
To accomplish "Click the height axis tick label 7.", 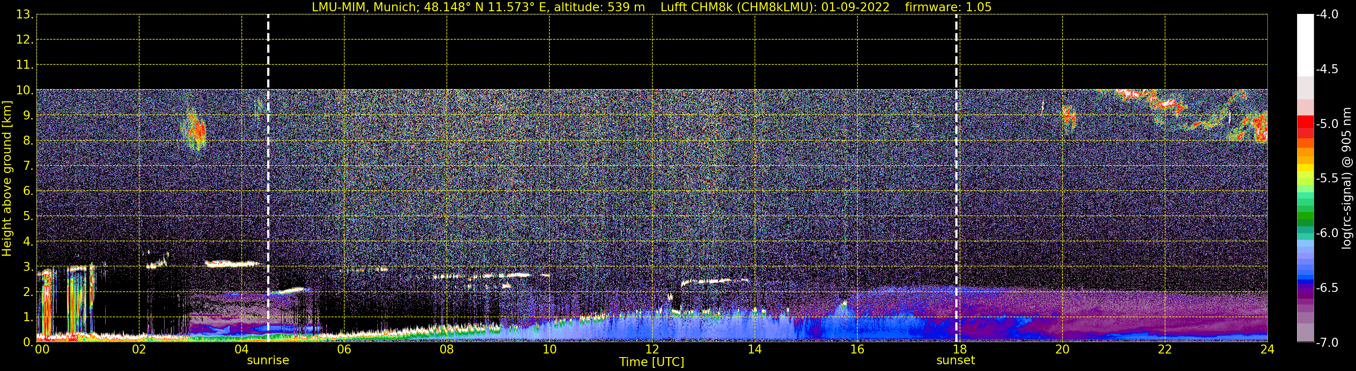I will tap(27, 166).
